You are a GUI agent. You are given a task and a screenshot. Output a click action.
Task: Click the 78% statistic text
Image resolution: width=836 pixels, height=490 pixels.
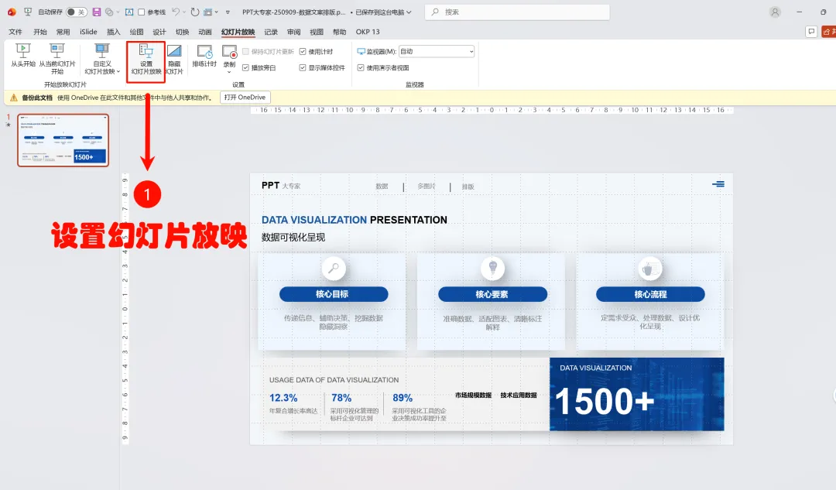341,398
